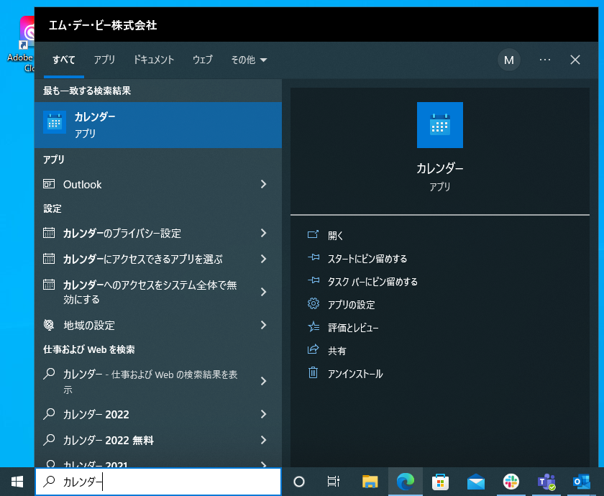Open Microsoft Teams from the taskbar

[x=546, y=482]
